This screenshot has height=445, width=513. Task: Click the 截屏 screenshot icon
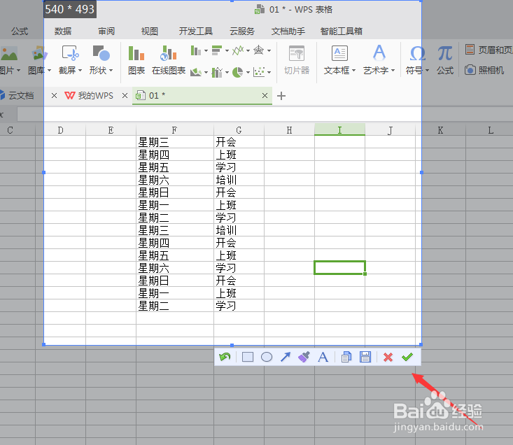(71, 53)
